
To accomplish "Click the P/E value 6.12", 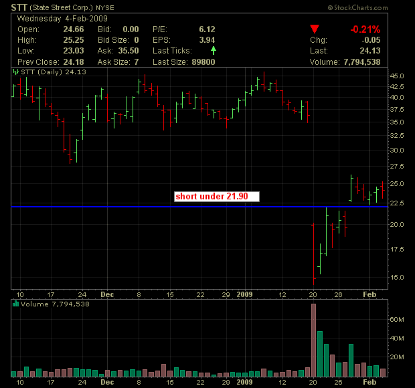I will click(x=207, y=29).
